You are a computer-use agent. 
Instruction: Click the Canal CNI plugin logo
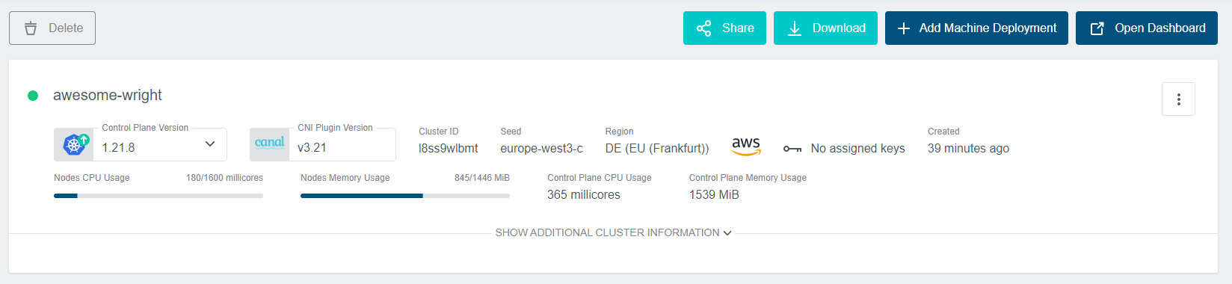(269, 143)
